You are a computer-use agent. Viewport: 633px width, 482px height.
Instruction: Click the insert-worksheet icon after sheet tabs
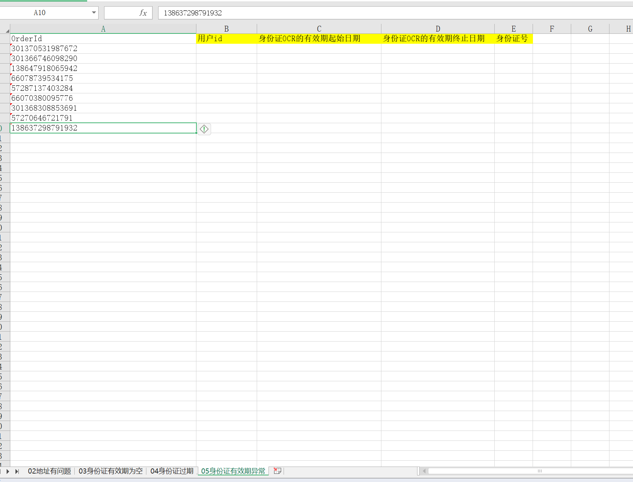click(x=278, y=471)
